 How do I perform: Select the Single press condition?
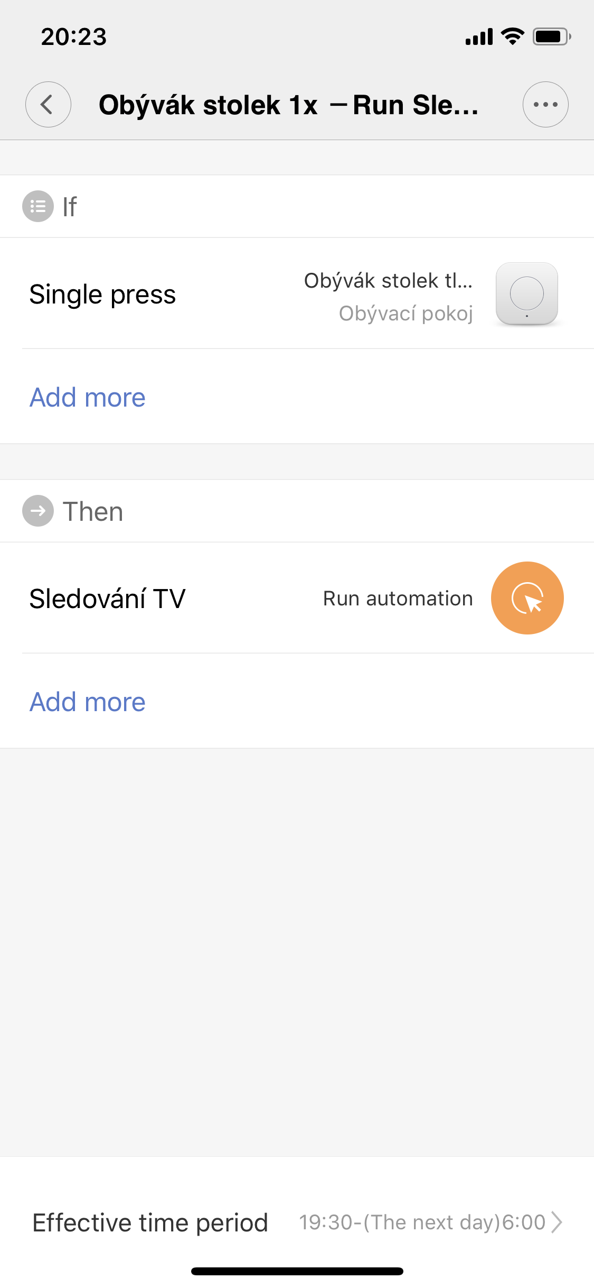(x=102, y=295)
